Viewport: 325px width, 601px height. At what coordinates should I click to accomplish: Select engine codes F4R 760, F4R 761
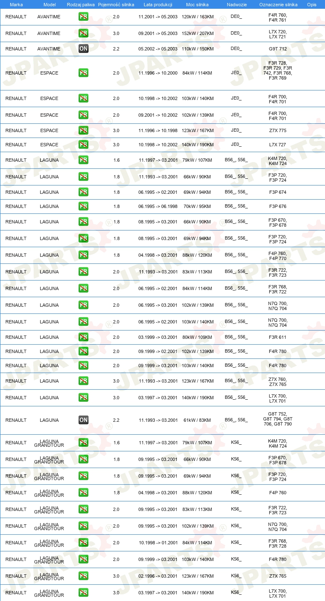(x=278, y=18)
